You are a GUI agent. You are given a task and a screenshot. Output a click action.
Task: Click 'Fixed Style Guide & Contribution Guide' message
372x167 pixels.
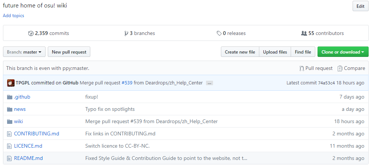[166, 158]
